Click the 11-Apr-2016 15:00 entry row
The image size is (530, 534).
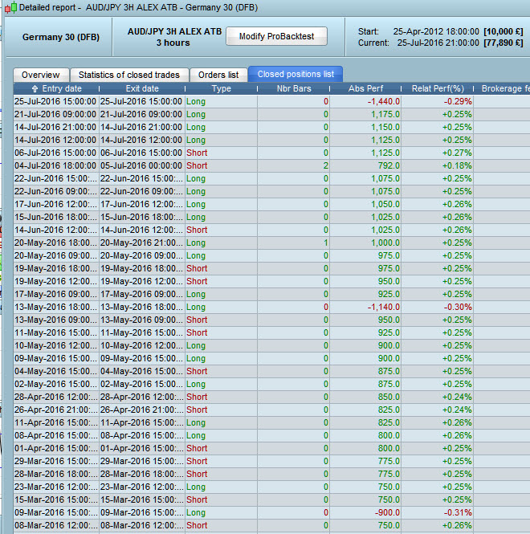(x=271, y=422)
